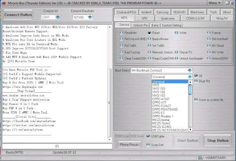
Task: Open Phone Pinouts
Action: [x=129, y=145]
